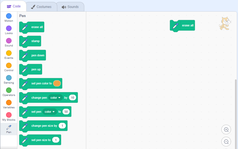Select the Motion category circle
Viewport: 238px width, 149px height.
(9, 16)
